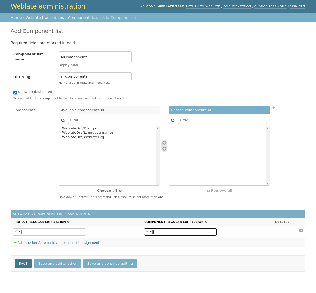
Task: Click the SAVE button
Action: (x=23, y=264)
